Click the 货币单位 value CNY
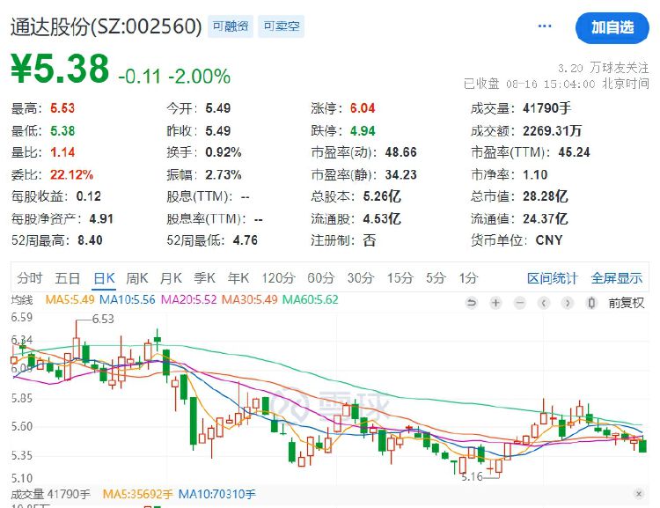This screenshot has width=660, height=508. (x=549, y=240)
